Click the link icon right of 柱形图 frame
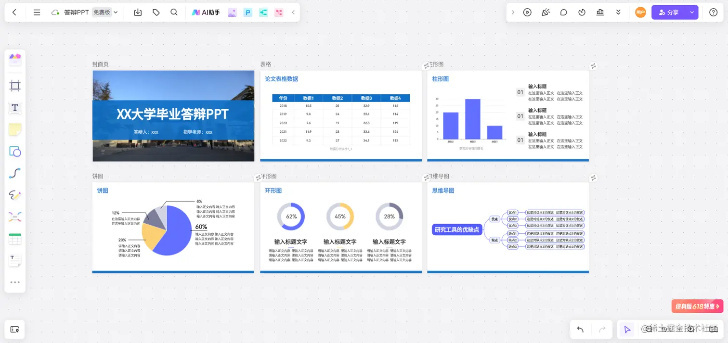Image resolution: width=728 pixels, height=343 pixels. click(x=594, y=66)
